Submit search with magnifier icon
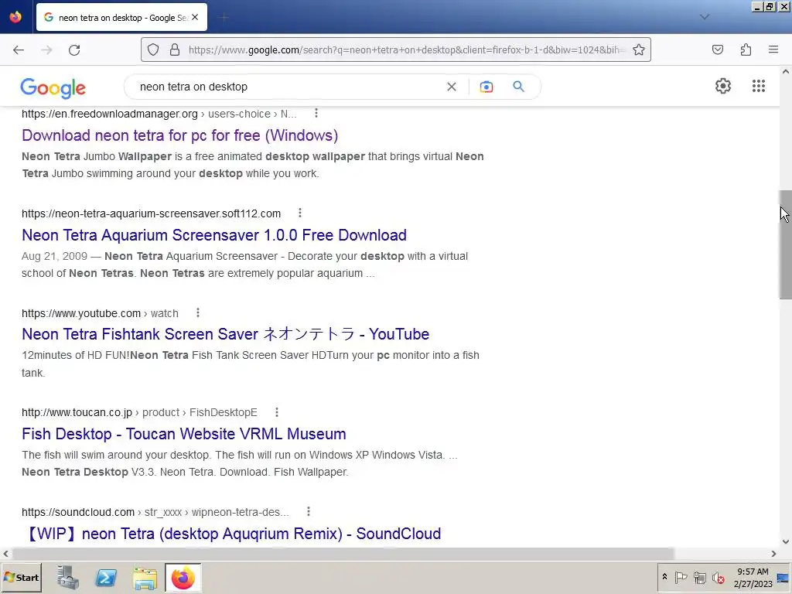 518,87
